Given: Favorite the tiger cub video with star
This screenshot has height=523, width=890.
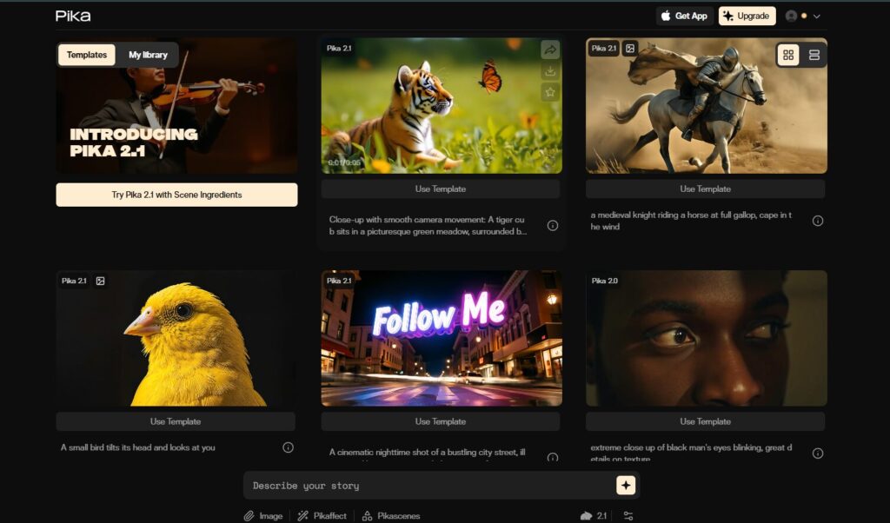Looking at the screenshot, I should tap(550, 92).
